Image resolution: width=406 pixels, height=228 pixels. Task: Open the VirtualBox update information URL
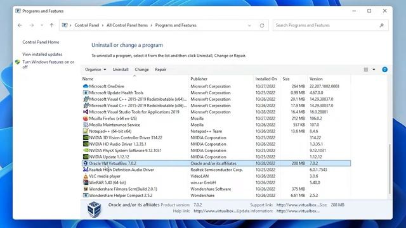click(x=298, y=211)
